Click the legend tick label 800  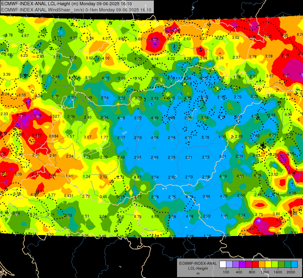click(252, 272)
